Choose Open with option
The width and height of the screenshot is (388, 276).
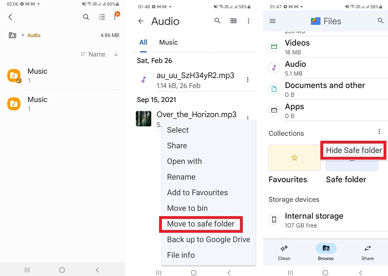point(185,161)
